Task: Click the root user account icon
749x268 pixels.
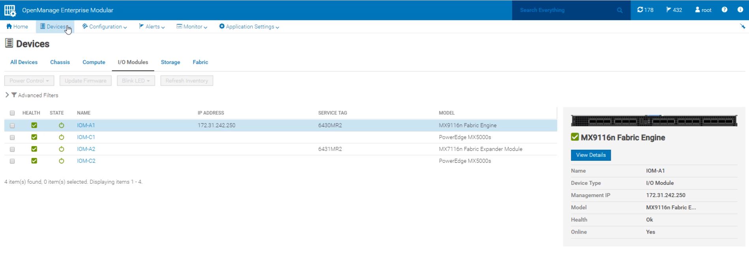Action: (x=703, y=10)
